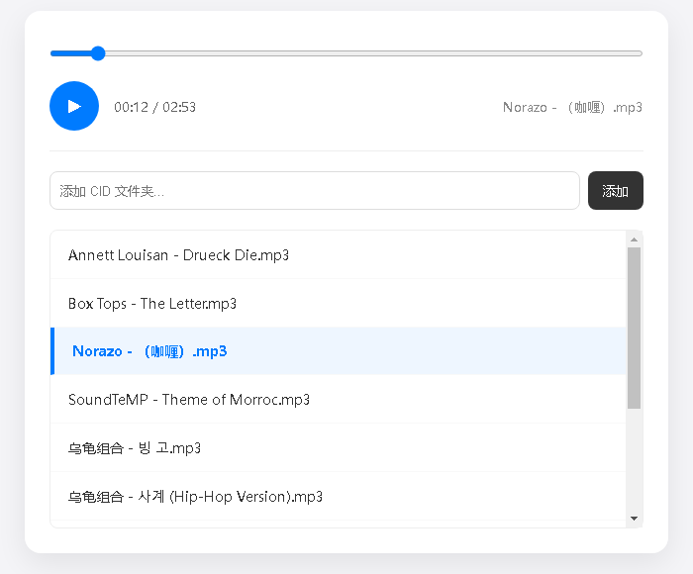
Task: Click the grey unplayed part of seek bar
Action: click(x=376, y=53)
